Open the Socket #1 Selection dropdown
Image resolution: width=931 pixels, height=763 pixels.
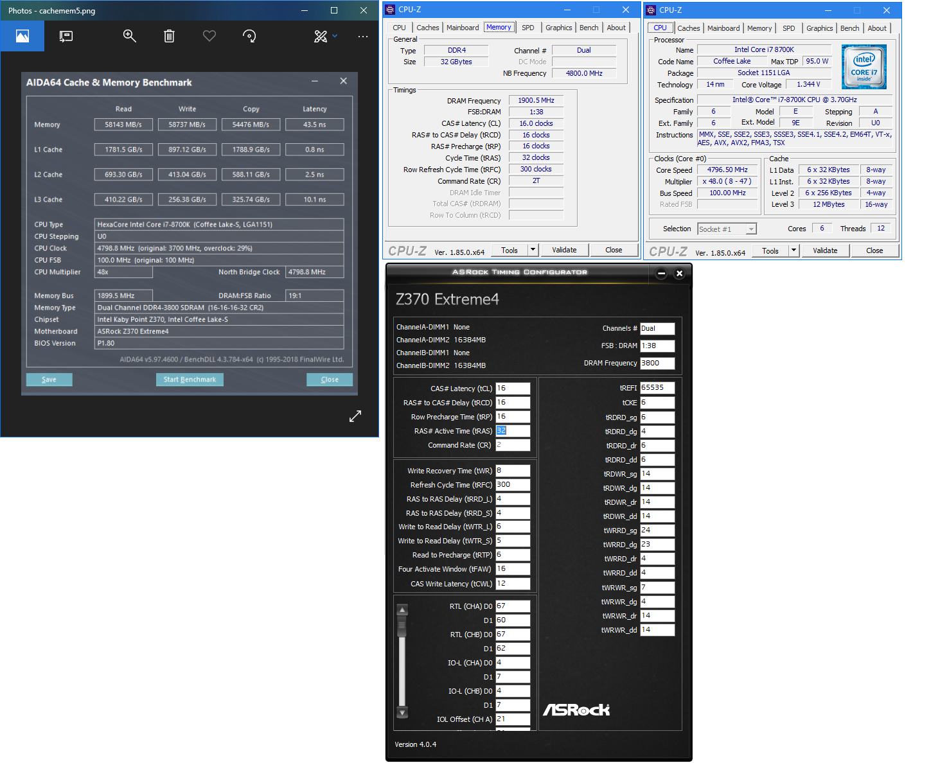[727, 229]
